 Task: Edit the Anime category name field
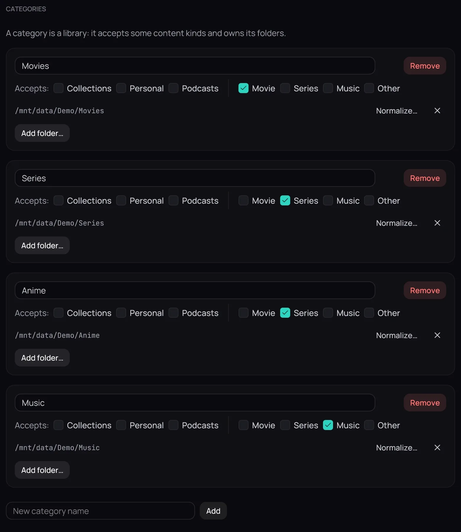tap(195, 290)
